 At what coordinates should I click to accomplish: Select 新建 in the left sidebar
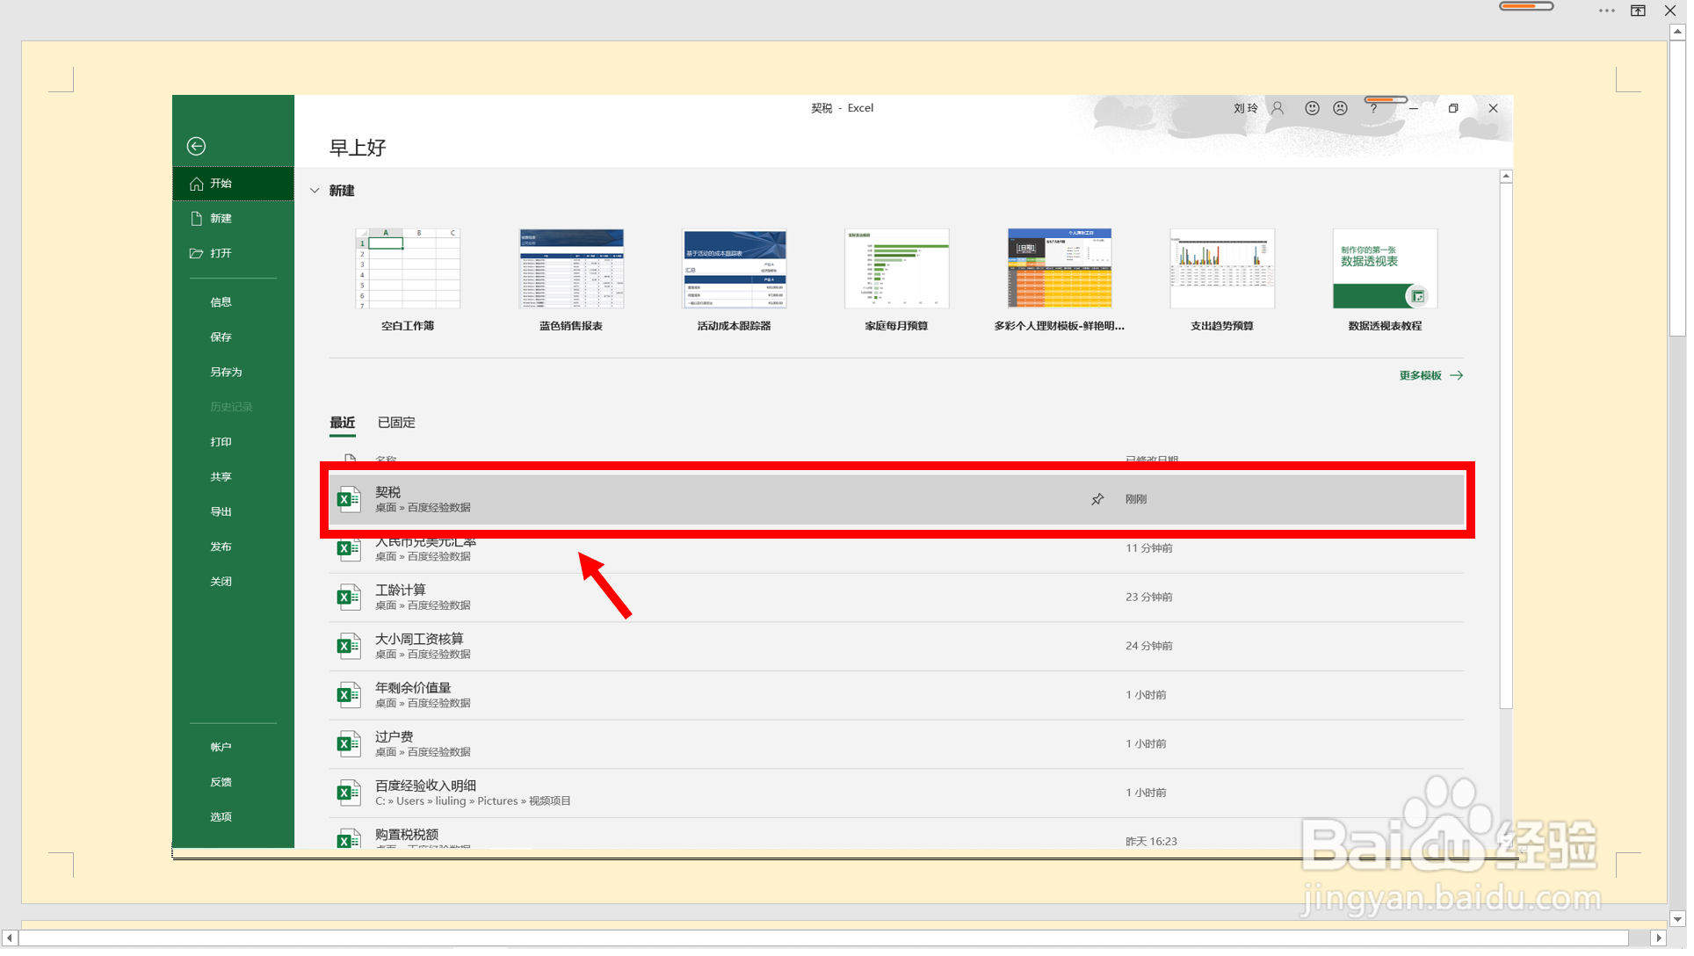[x=234, y=219]
